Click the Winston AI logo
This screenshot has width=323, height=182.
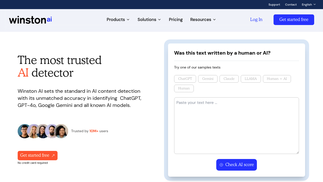click(x=30, y=20)
